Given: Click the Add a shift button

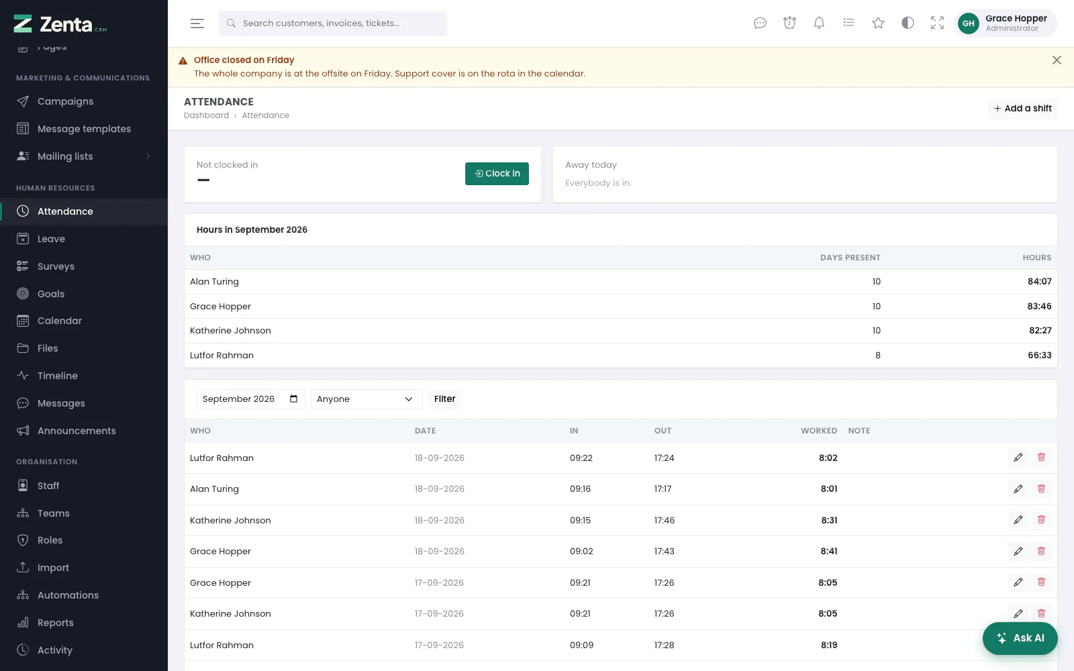Looking at the screenshot, I should pos(1022,109).
